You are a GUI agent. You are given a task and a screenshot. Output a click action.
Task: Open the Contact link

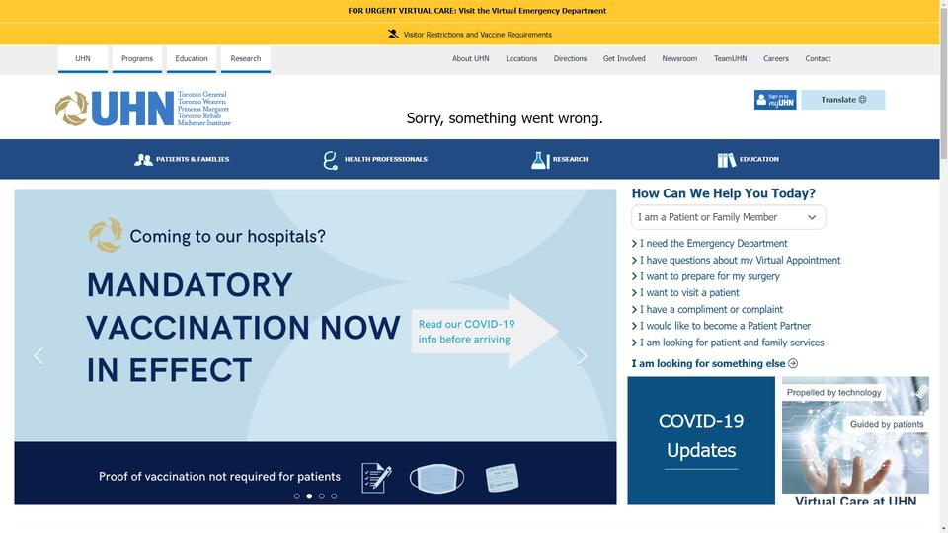(x=818, y=58)
